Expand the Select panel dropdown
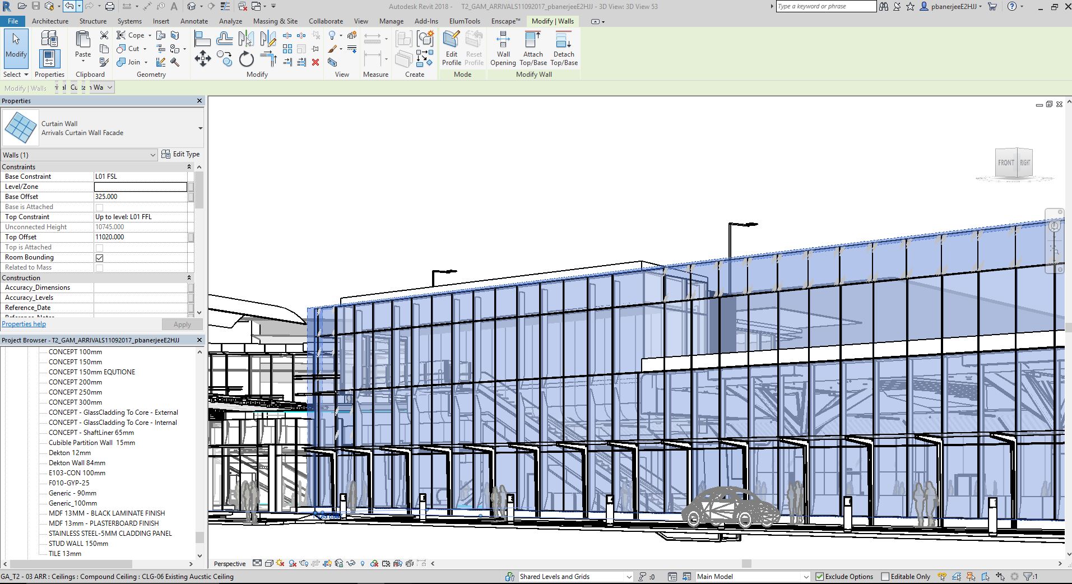The width and height of the screenshot is (1072, 584). click(x=16, y=75)
